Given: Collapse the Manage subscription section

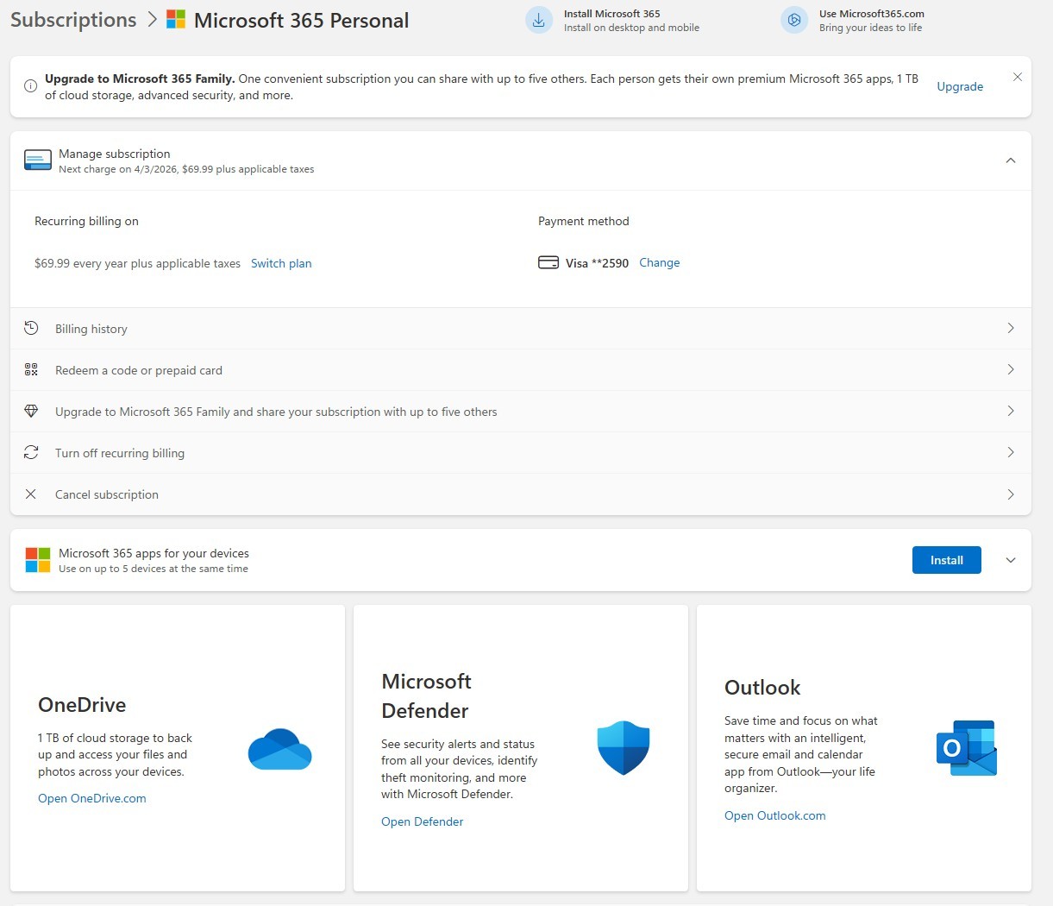Looking at the screenshot, I should 1011,160.
